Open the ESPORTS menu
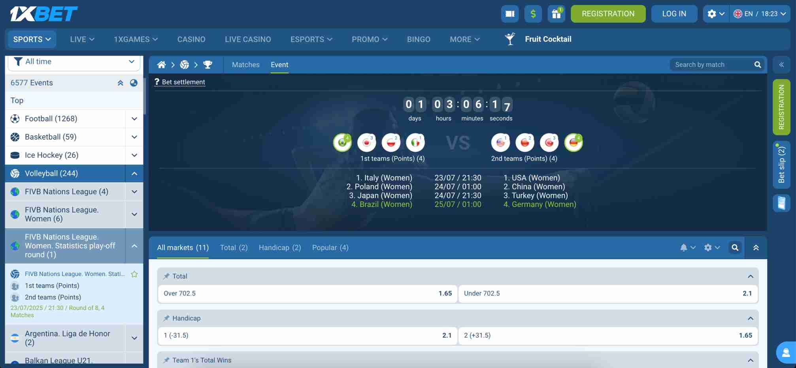This screenshot has width=796, height=368. (311, 39)
